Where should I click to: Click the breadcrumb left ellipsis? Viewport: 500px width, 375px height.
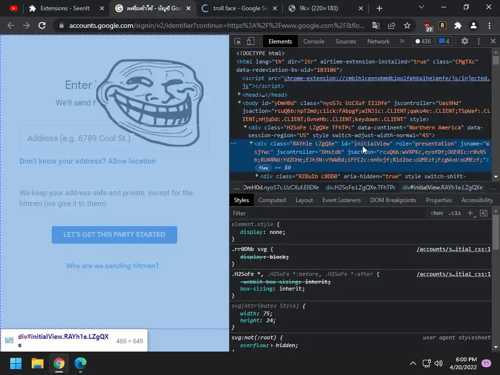236,187
